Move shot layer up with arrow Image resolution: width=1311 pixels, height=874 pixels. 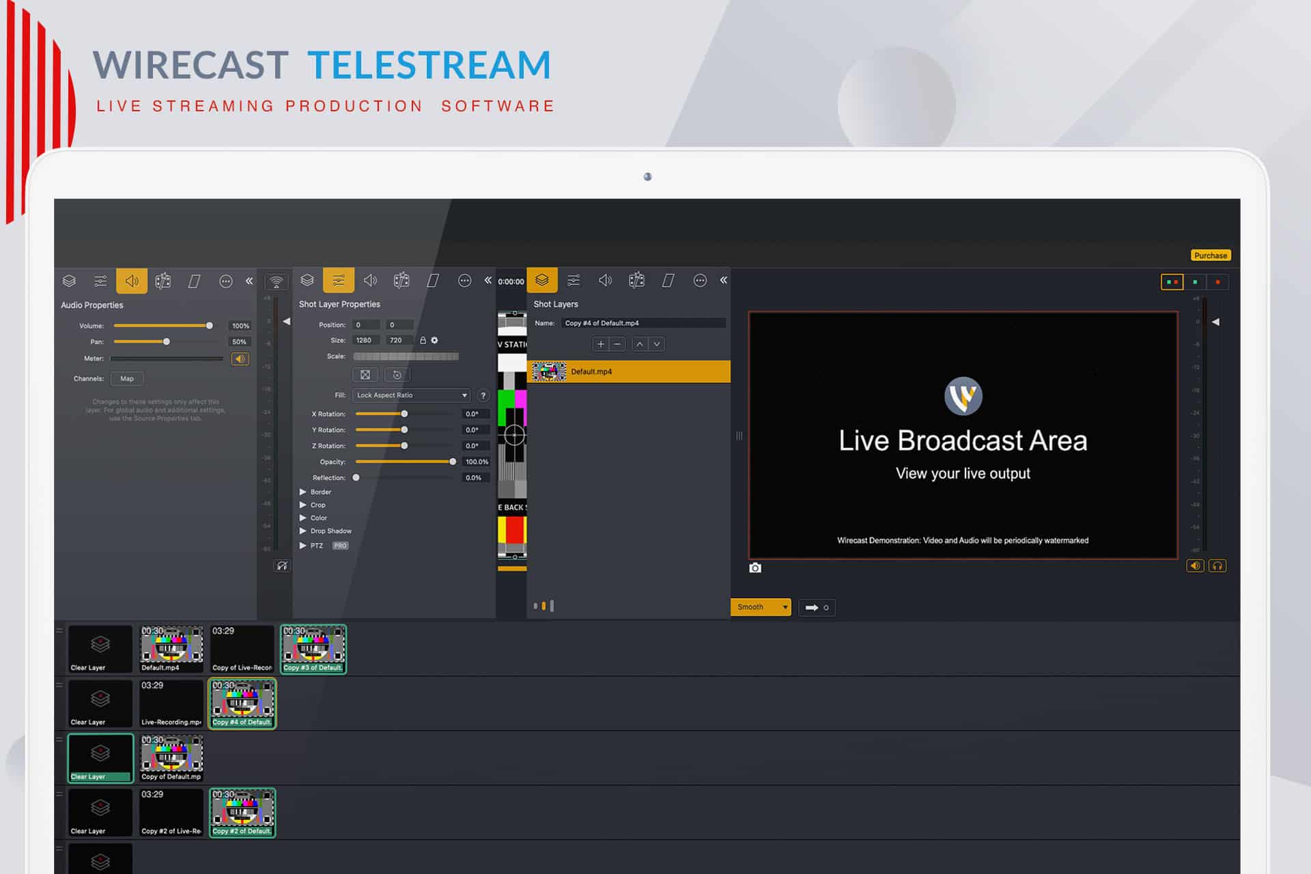(639, 344)
